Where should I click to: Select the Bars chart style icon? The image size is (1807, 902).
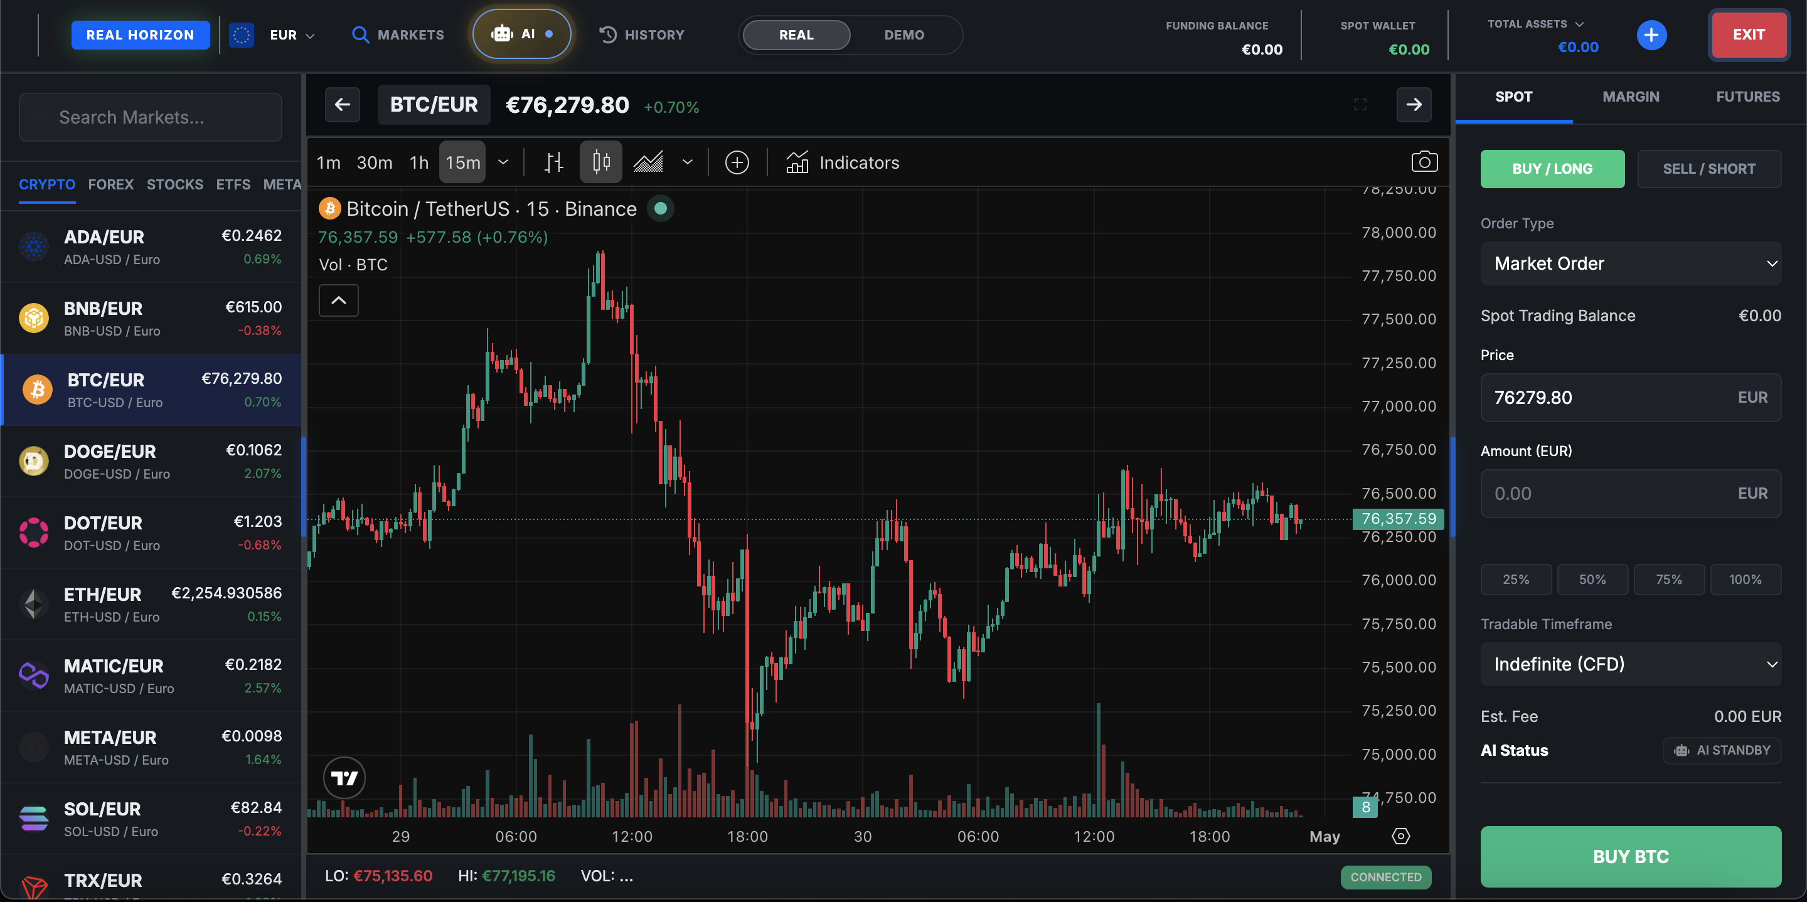coord(553,162)
